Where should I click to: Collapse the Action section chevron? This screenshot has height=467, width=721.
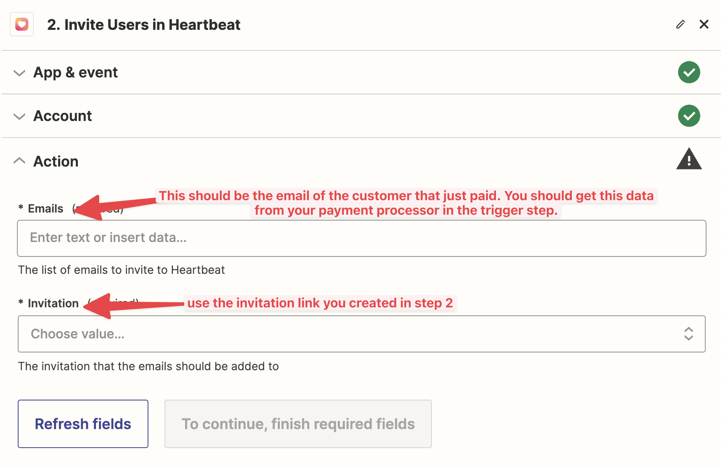[19, 161]
